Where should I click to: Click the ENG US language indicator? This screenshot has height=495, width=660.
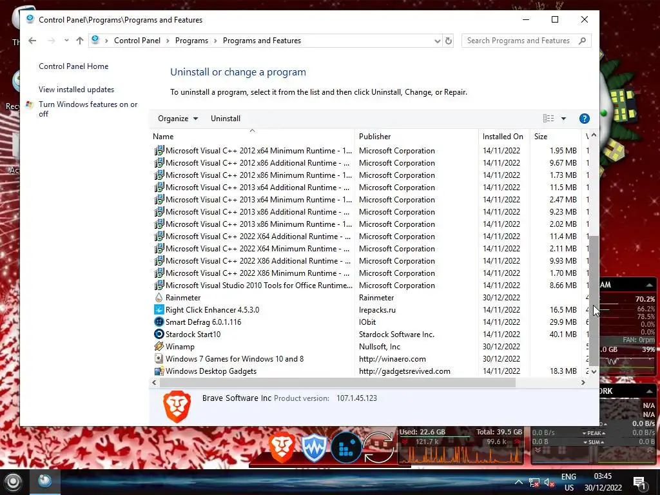click(x=568, y=482)
